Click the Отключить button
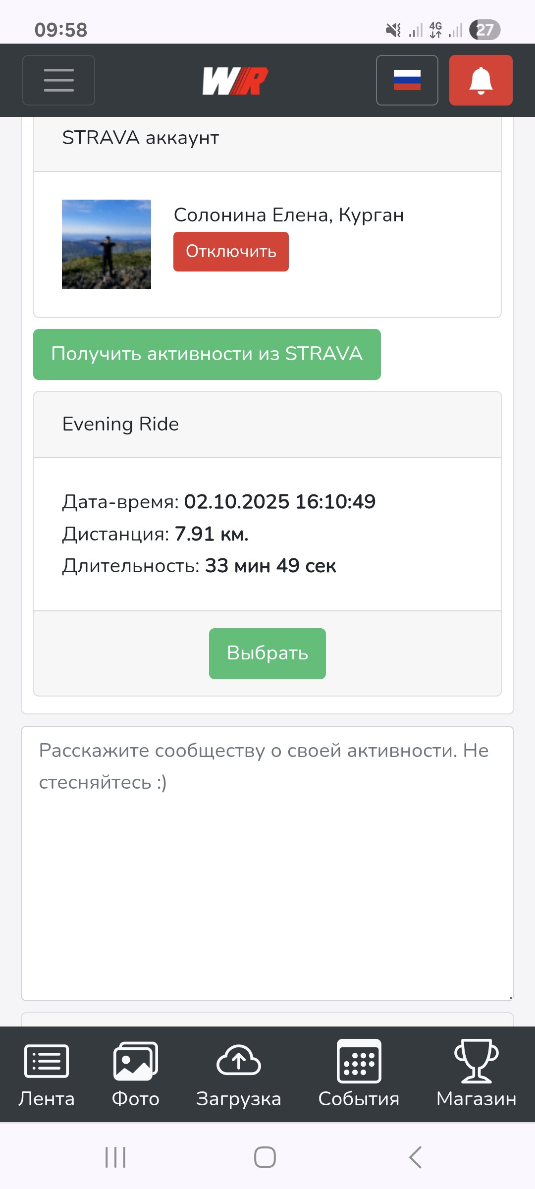This screenshot has width=535, height=1189. pyautogui.click(x=231, y=252)
